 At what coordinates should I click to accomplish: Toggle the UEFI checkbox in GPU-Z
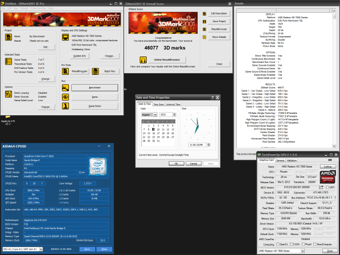(x=327, y=187)
